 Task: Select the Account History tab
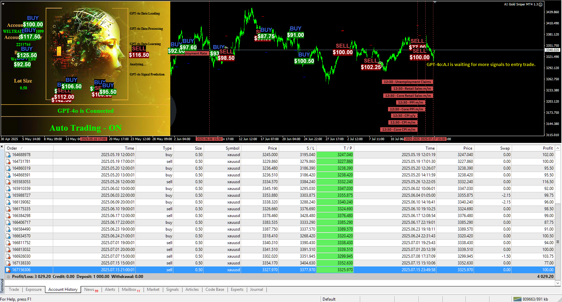coord(63,289)
